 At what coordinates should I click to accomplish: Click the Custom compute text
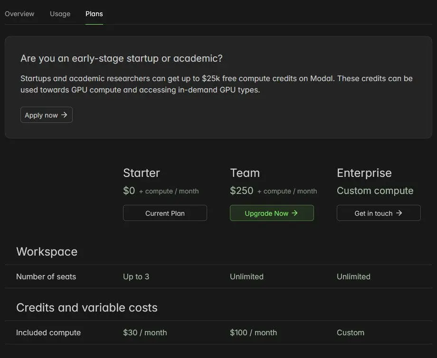pyautogui.click(x=375, y=191)
